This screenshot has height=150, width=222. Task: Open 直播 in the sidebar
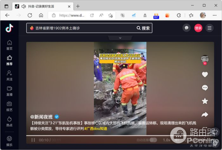coord(9,91)
